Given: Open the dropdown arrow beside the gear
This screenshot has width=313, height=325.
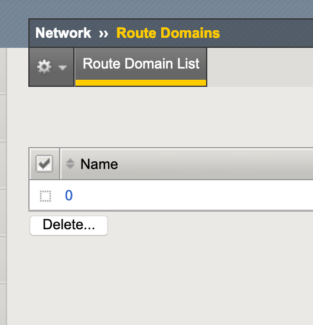Looking at the screenshot, I should point(63,67).
